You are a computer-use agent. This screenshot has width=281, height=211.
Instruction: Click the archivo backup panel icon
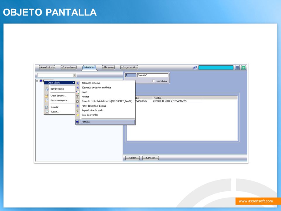(78, 106)
